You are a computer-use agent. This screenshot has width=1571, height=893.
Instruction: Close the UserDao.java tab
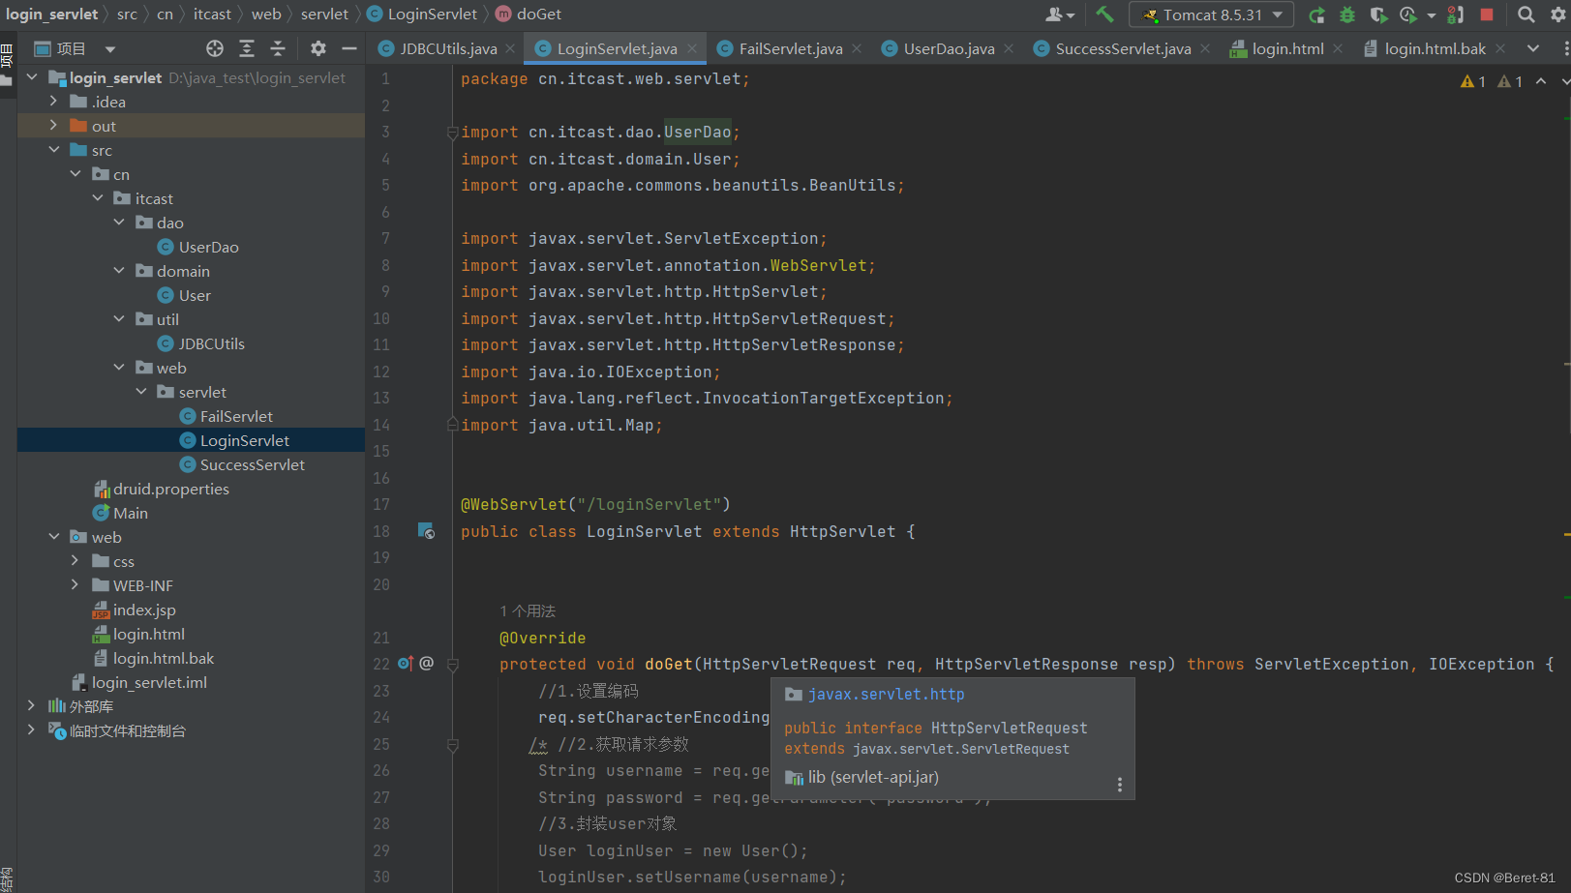click(x=1009, y=48)
